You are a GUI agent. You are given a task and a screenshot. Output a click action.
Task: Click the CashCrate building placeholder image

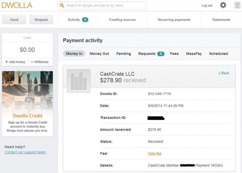79,81
